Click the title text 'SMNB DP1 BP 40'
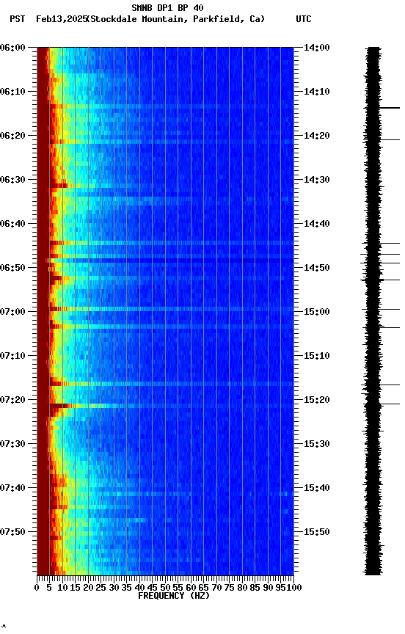This screenshot has width=405, height=634. pos(167,7)
